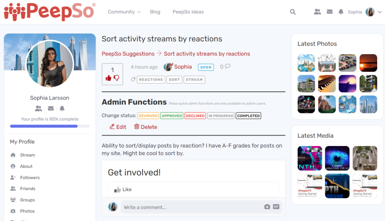The image size is (385, 221).
Task: Click the Delete link
Action: pyautogui.click(x=146, y=127)
